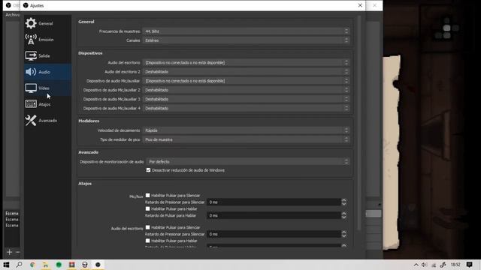Open Velocidad de decaimiento dropdown
The height and width of the screenshot is (270, 481).
tap(246, 130)
